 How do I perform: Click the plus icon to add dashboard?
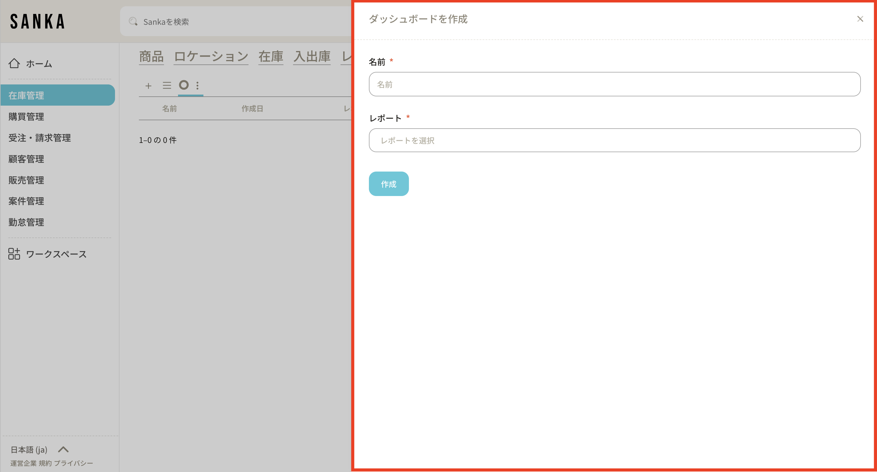coord(148,86)
